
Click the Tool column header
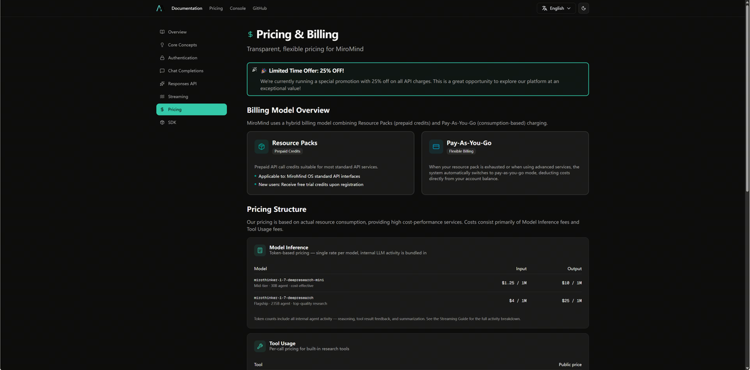(x=258, y=365)
